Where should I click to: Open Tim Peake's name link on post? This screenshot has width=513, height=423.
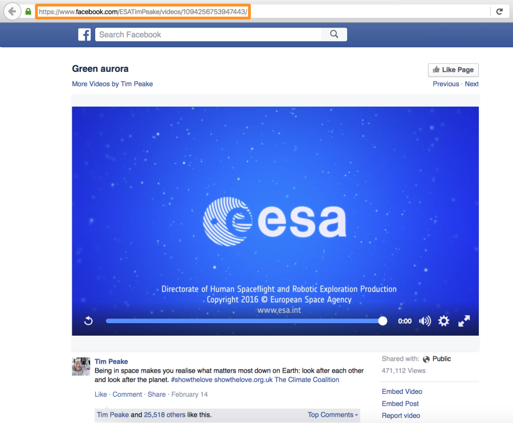111,361
